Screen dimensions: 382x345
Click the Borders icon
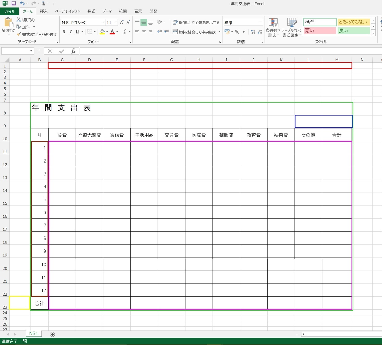pyautogui.click(x=90, y=32)
